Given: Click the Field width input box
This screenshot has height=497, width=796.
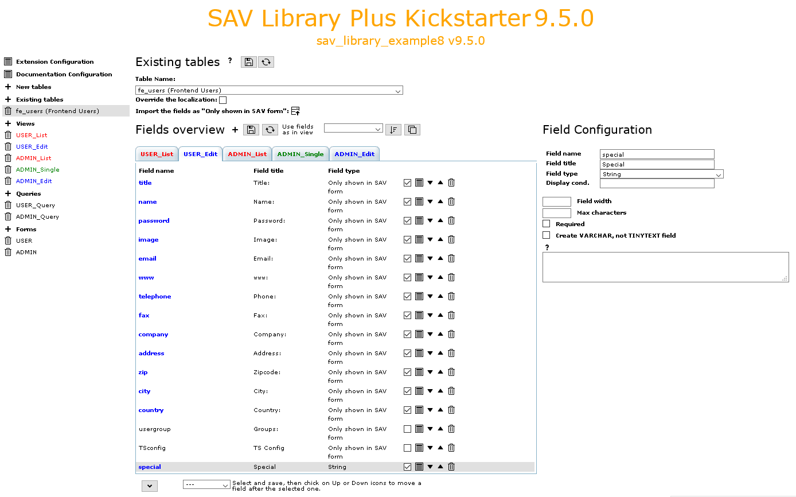Looking at the screenshot, I should point(557,201).
